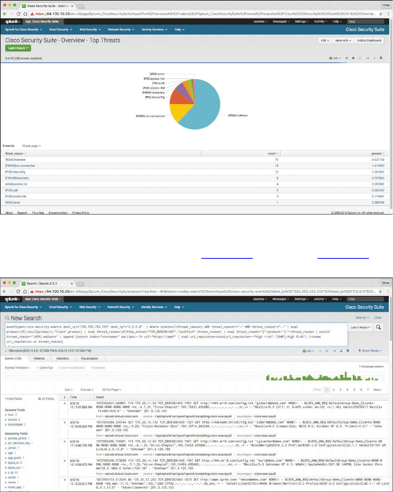The image size is (393, 492).
Task: Open Last 4 hours green time picker
Action: click(x=18, y=48)
